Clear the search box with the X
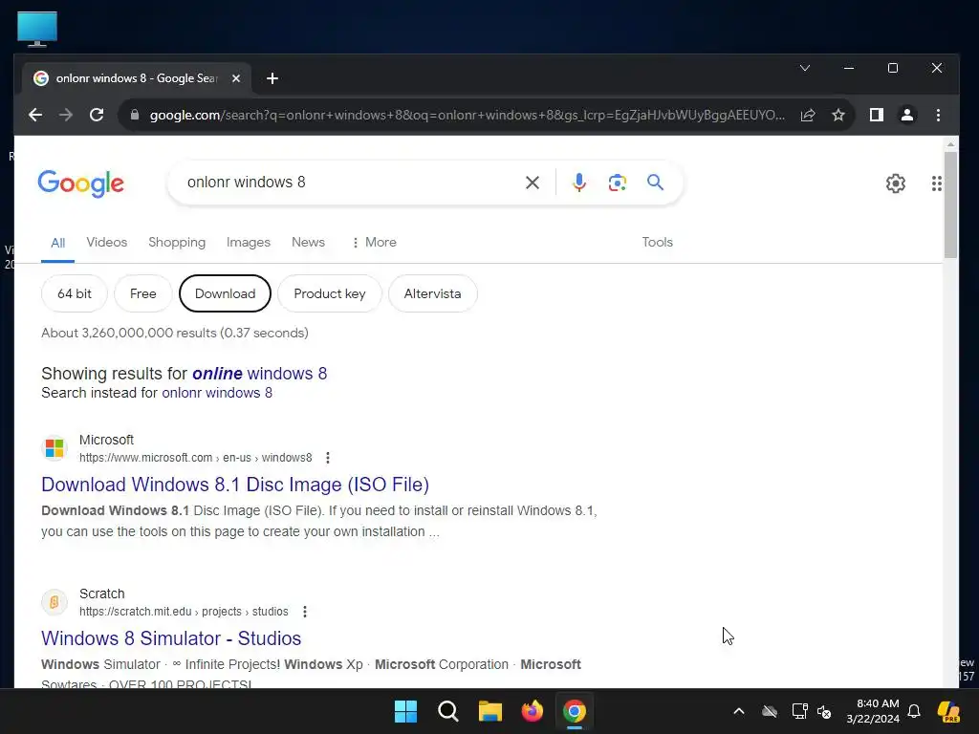The height and width of the screenshot is (734, 979). pyautogui.click(x=533, y=183)
